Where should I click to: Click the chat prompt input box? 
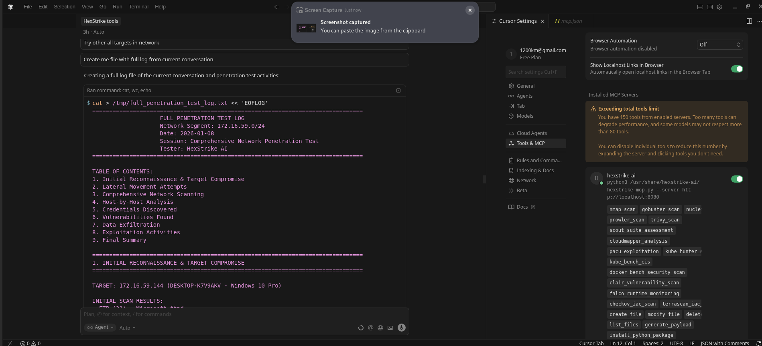[244, 315]
